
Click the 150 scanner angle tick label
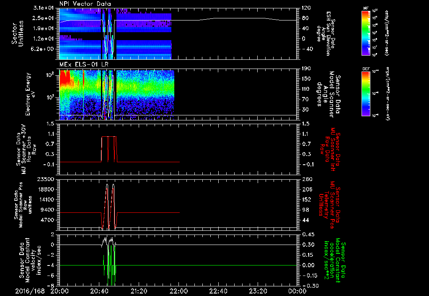point(306,79)
